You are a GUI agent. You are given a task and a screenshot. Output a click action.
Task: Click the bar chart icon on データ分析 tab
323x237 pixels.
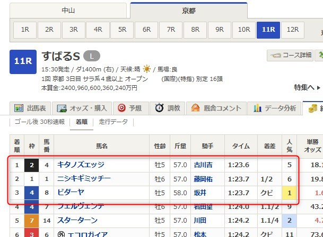pyautogui.click(x=257, y=108)
